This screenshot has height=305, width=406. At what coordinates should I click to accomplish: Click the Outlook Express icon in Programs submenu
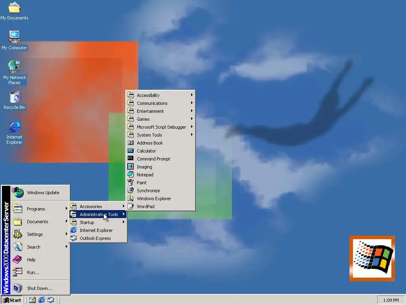[73, 238]
